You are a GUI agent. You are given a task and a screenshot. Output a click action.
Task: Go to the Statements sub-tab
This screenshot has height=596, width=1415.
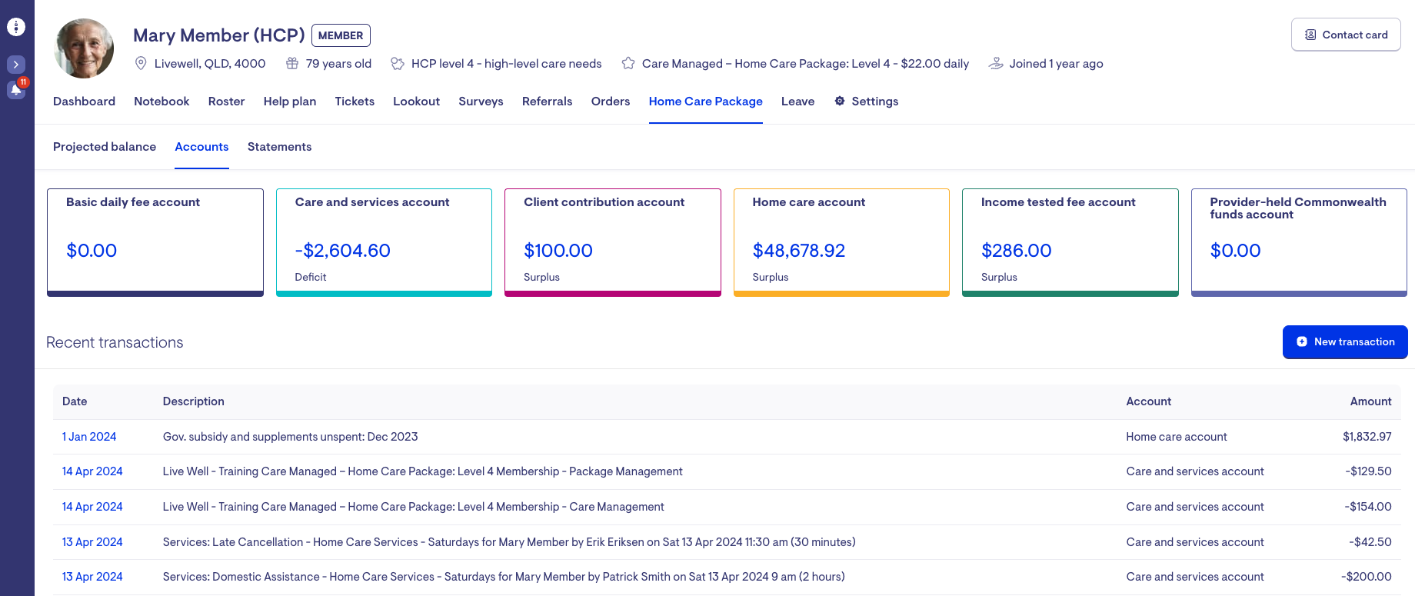[x=279, y=147]
